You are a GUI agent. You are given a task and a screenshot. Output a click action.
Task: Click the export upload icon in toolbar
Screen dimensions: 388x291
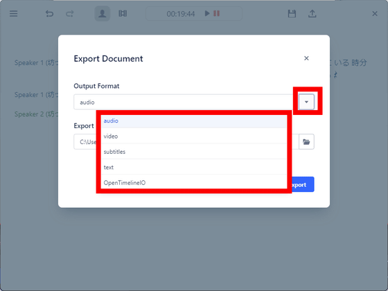pos(312,13)
